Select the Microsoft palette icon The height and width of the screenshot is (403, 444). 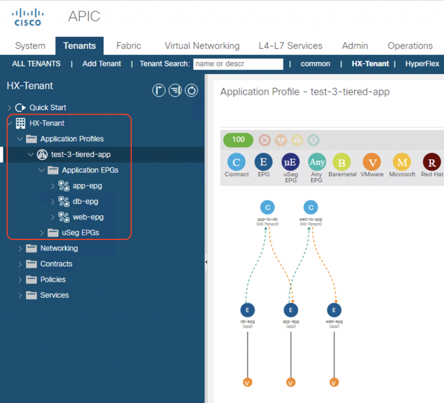[x=402, y=162]
